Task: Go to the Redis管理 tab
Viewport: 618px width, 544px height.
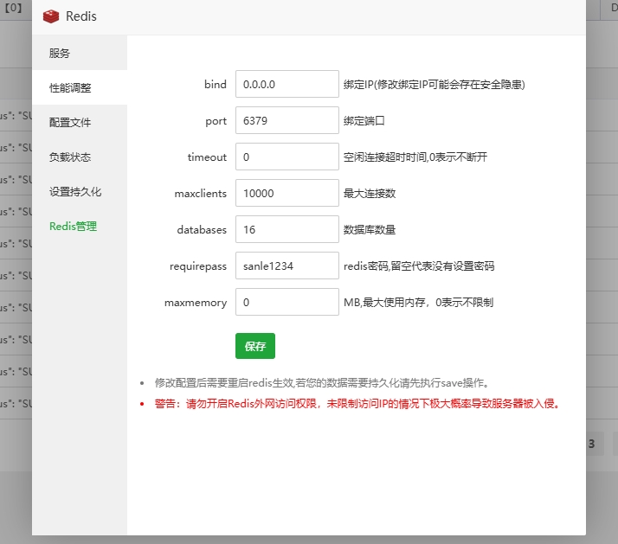Action: pos(80,226)
